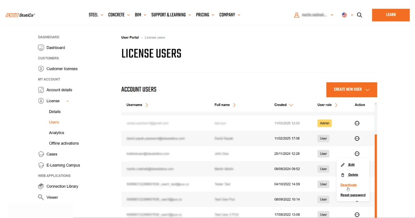Click the pencil icon next to Edit
415x218 pixels.
click(343, 165)
